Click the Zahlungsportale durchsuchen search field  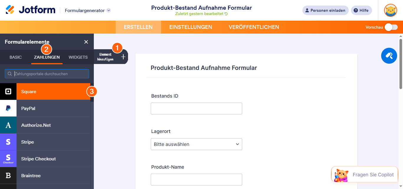[47, 74]
